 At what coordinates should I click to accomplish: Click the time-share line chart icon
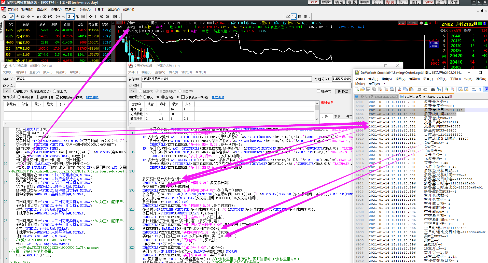tap(288, 17)
